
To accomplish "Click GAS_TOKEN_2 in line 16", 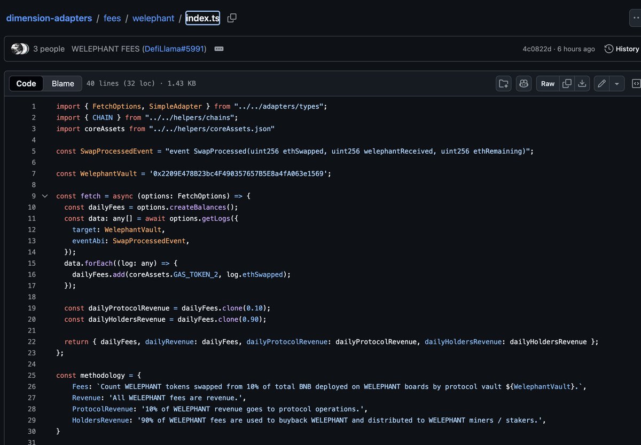I will click(196, 274).
